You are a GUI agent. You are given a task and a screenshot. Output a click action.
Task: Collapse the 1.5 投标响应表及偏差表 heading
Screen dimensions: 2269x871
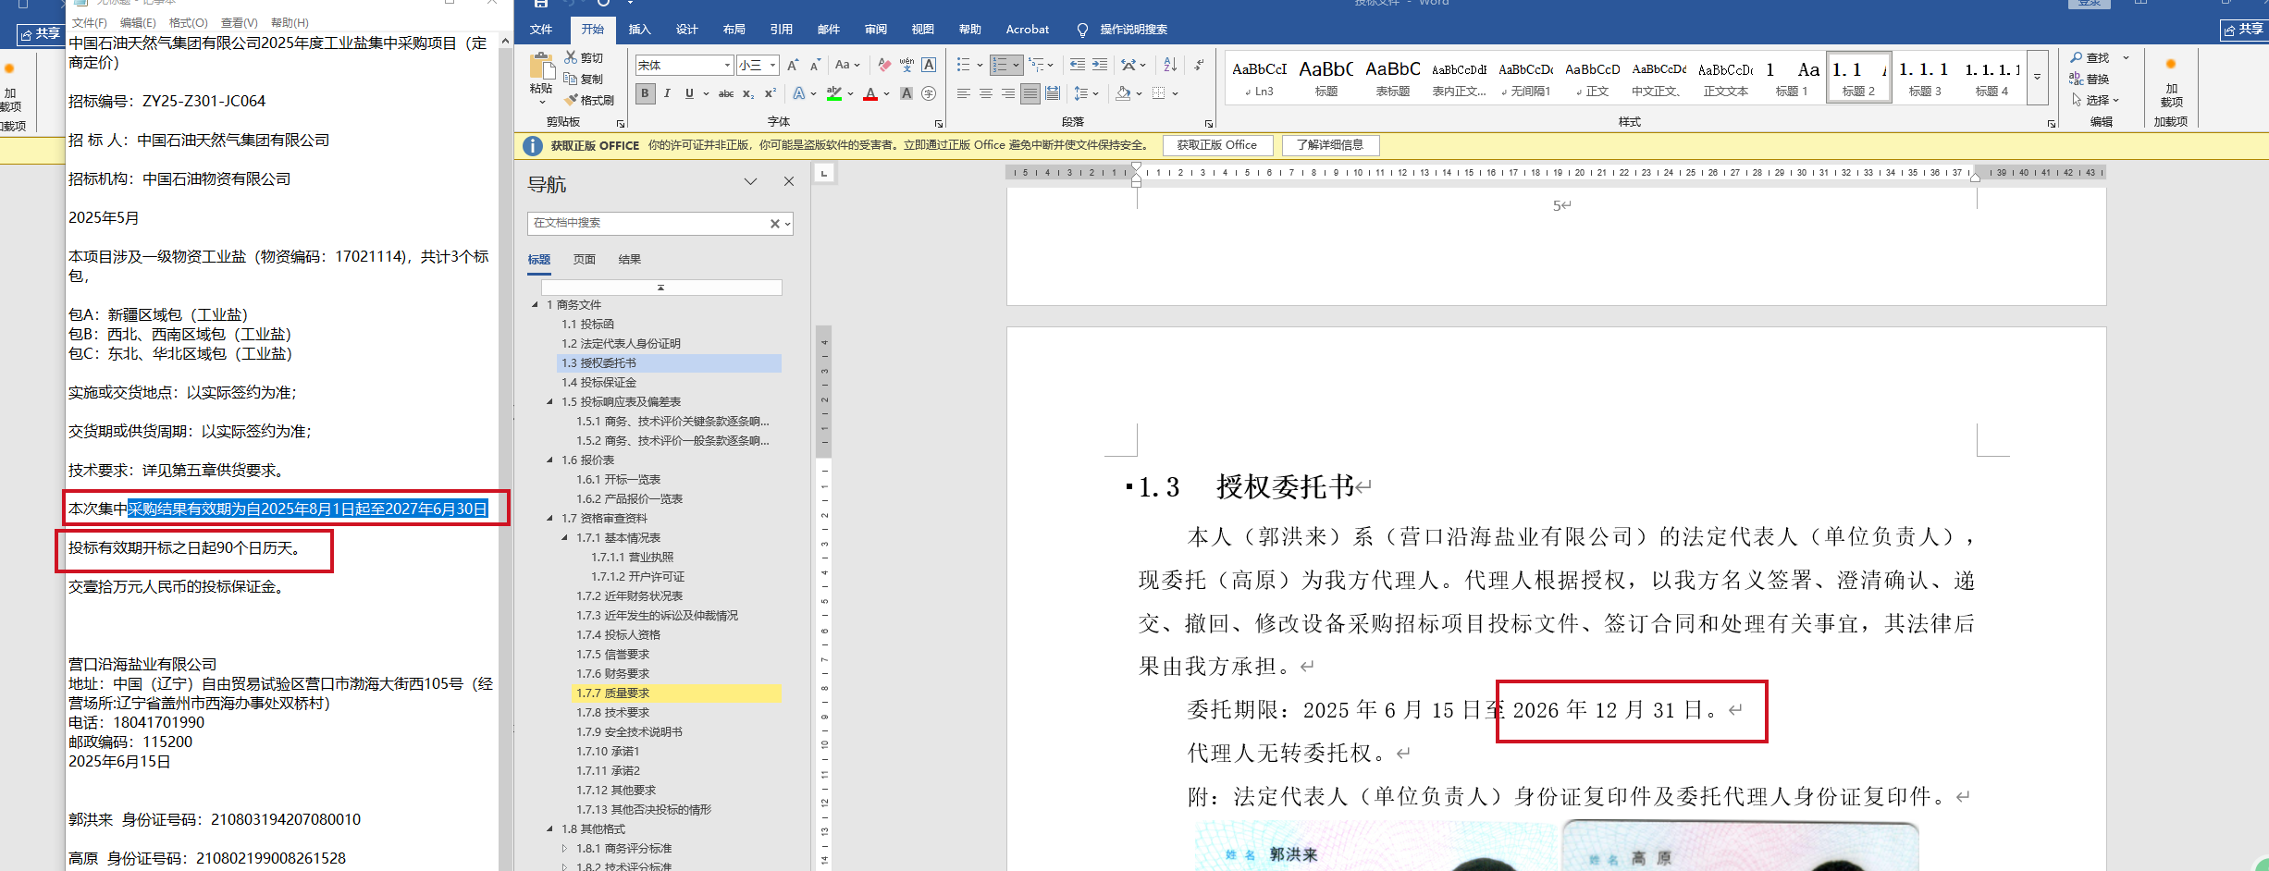coord(550,402)
